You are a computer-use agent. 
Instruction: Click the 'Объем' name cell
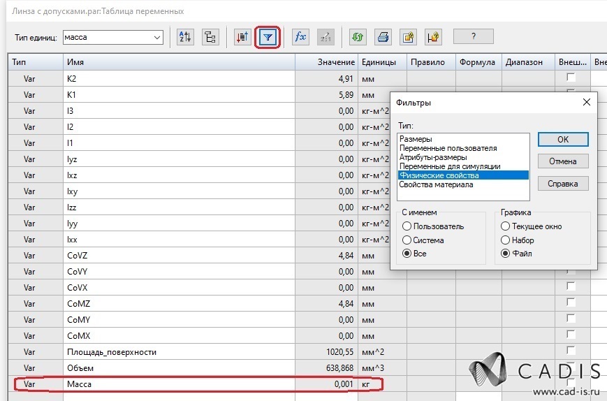pos(179,368)
